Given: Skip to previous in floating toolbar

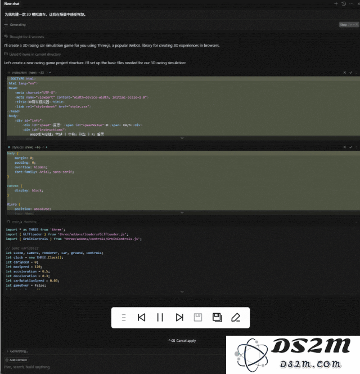Looking at the screenshot, I should (142, 318).
